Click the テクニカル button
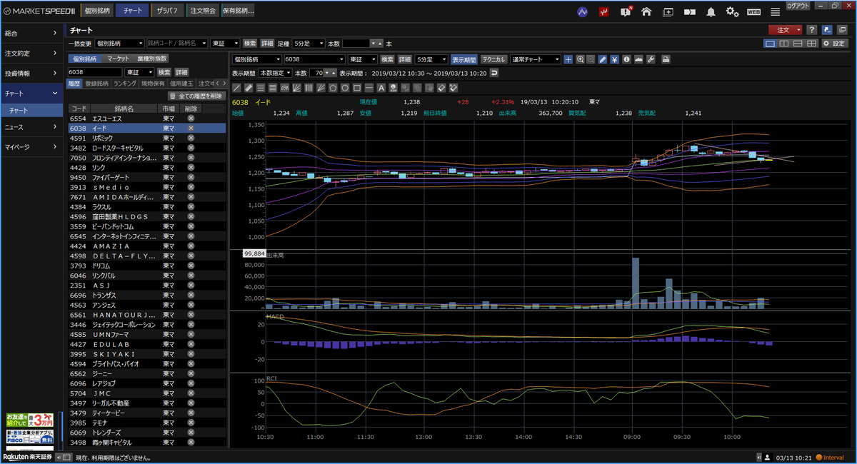 coord(493,59)
